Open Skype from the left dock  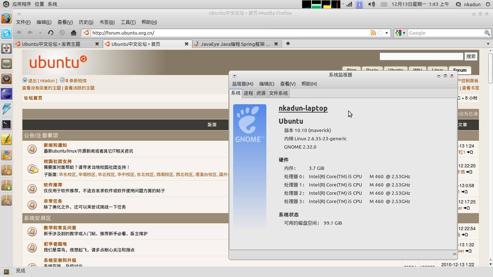(6, 34)
